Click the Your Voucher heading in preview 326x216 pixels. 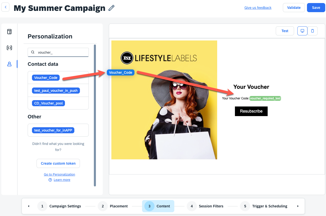click(x=251, y=87)
